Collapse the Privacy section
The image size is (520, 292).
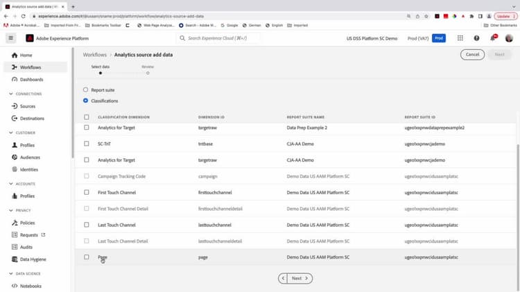pos(11,210)
